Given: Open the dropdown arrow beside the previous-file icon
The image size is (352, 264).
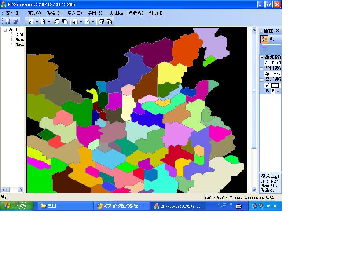Looking at the screenshot, I should (x=37, y=22).
